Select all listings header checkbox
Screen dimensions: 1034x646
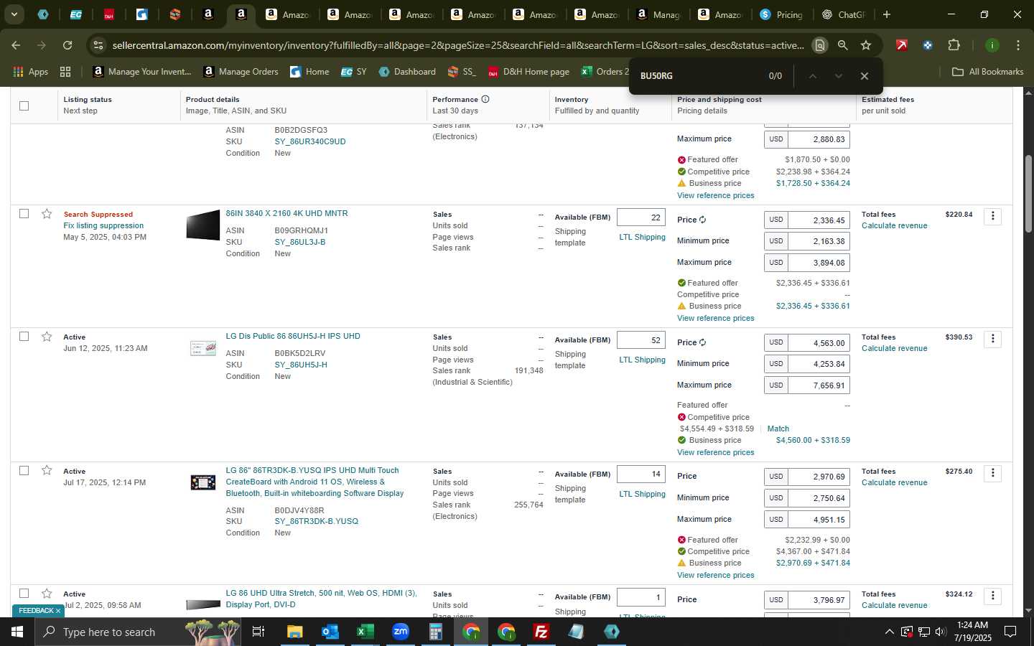click(24, 106)
